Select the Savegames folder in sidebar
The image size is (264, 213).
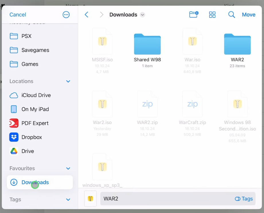pos(40,50)
